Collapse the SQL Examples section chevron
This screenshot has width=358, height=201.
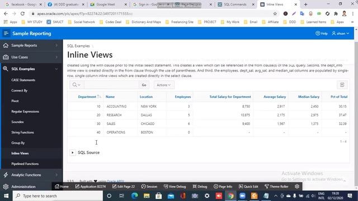click(x=56, y=69)
